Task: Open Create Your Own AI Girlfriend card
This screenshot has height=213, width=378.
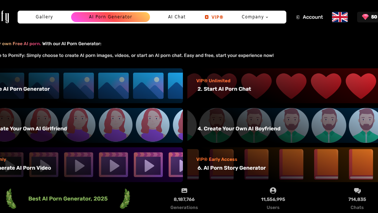Action: [91, 125]
